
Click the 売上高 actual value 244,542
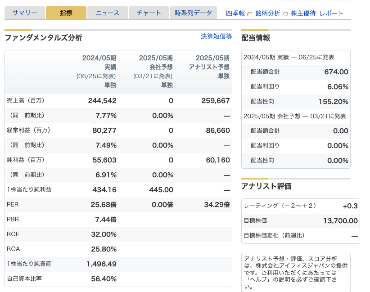(102, 101)
